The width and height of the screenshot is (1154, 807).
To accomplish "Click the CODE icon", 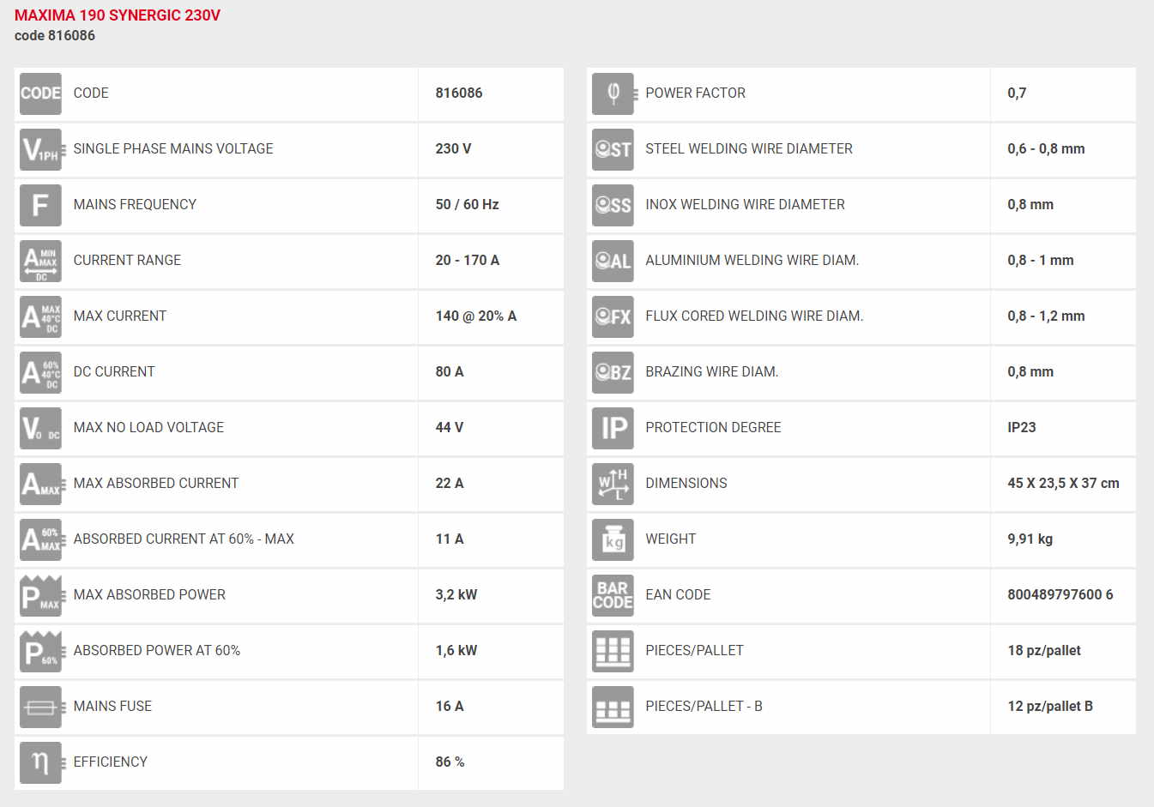I will [x=40, y=93].
